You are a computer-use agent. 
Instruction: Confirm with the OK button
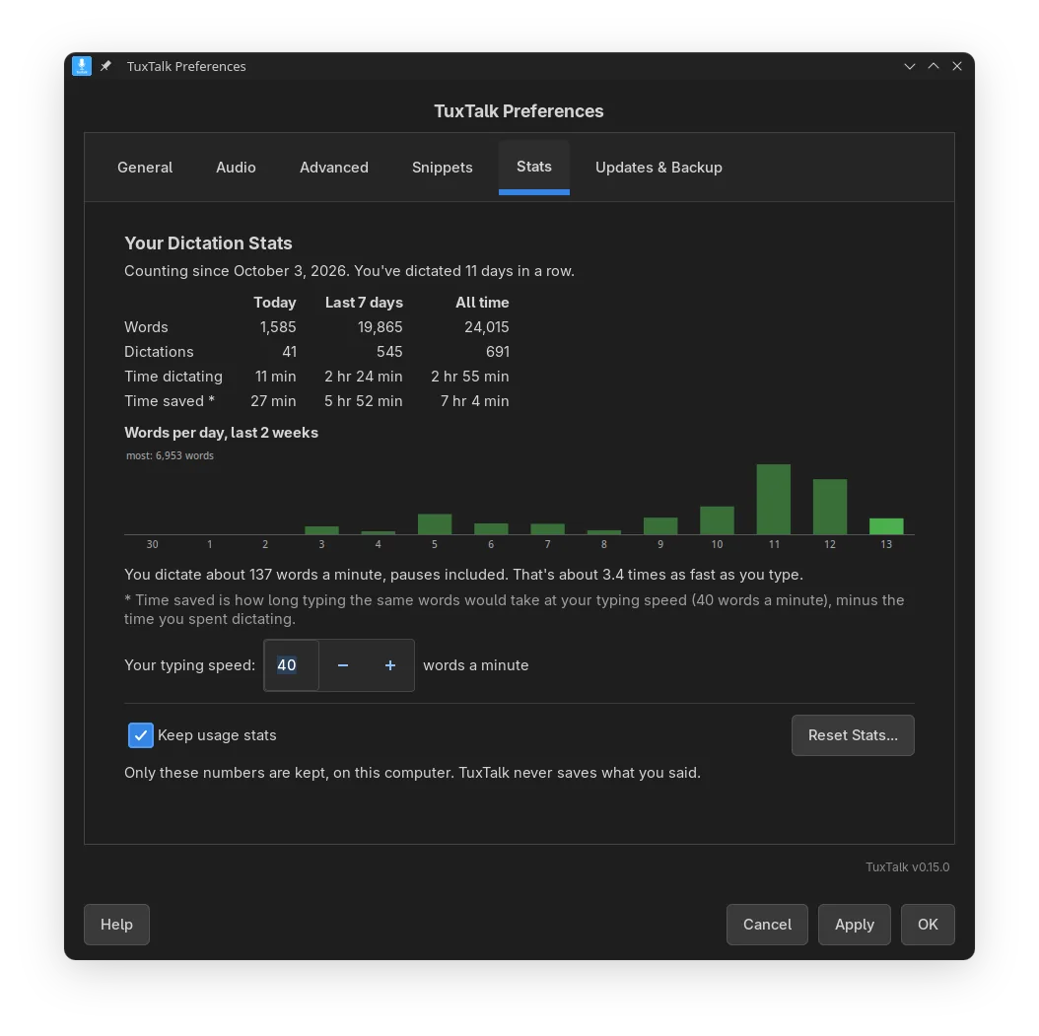[928, 924]
